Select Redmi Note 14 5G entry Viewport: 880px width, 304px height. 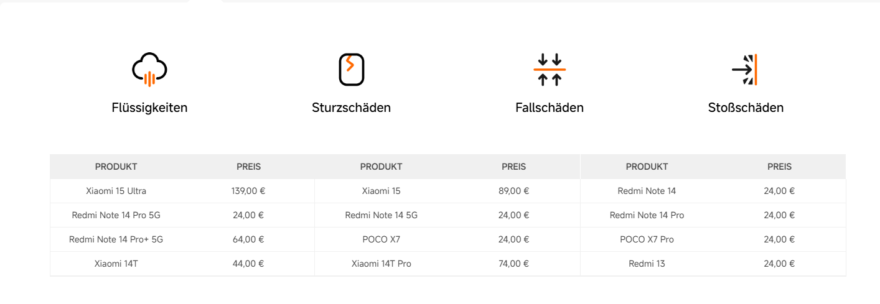pos(381,215)
